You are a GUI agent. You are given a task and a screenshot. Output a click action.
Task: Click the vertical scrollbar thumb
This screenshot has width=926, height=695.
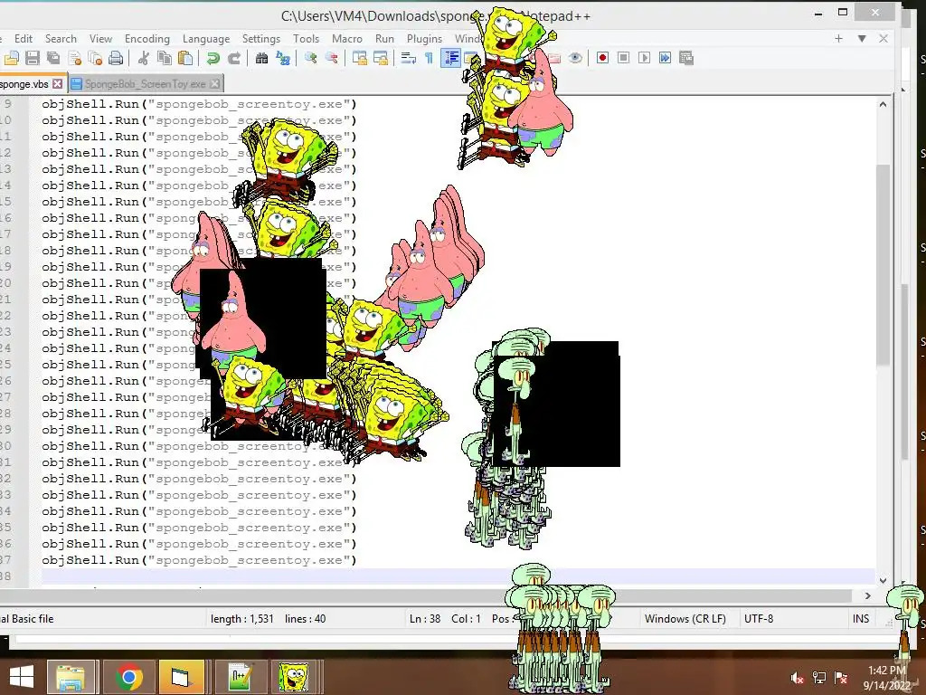883,265
